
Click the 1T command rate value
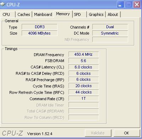pyautogui.click(x=83, y=98)
